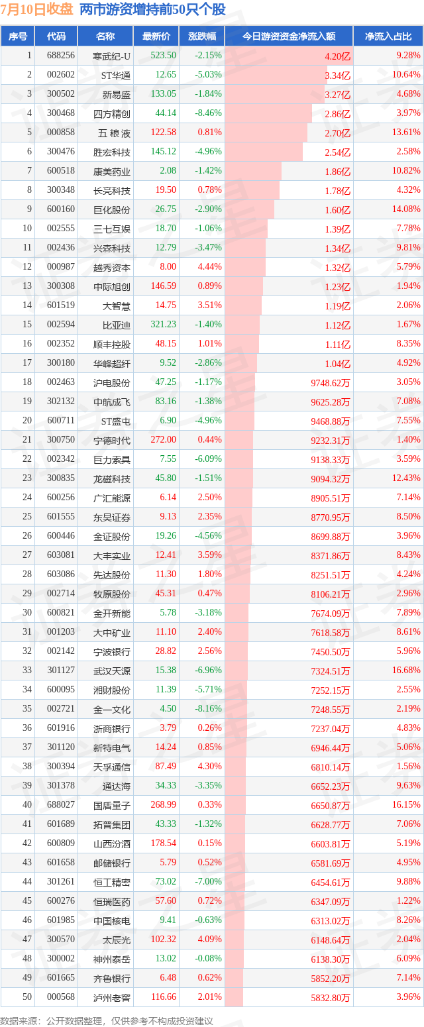Select stock name 大丰实业
This screenshot has width=424, height=1027.
(112, 555)
